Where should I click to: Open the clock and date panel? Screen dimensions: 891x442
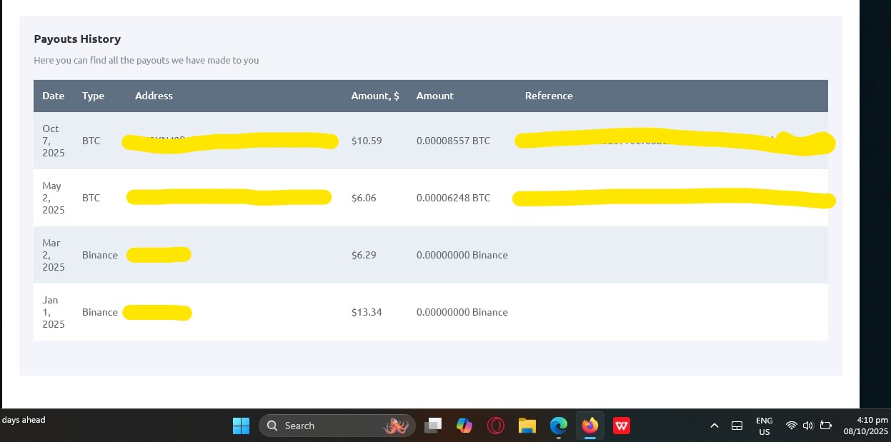click(x=865, y=426)
